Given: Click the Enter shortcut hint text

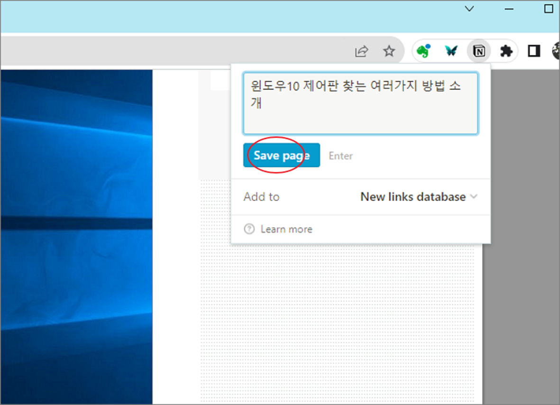Looking at the screenshot, I should tap(341, 156).
